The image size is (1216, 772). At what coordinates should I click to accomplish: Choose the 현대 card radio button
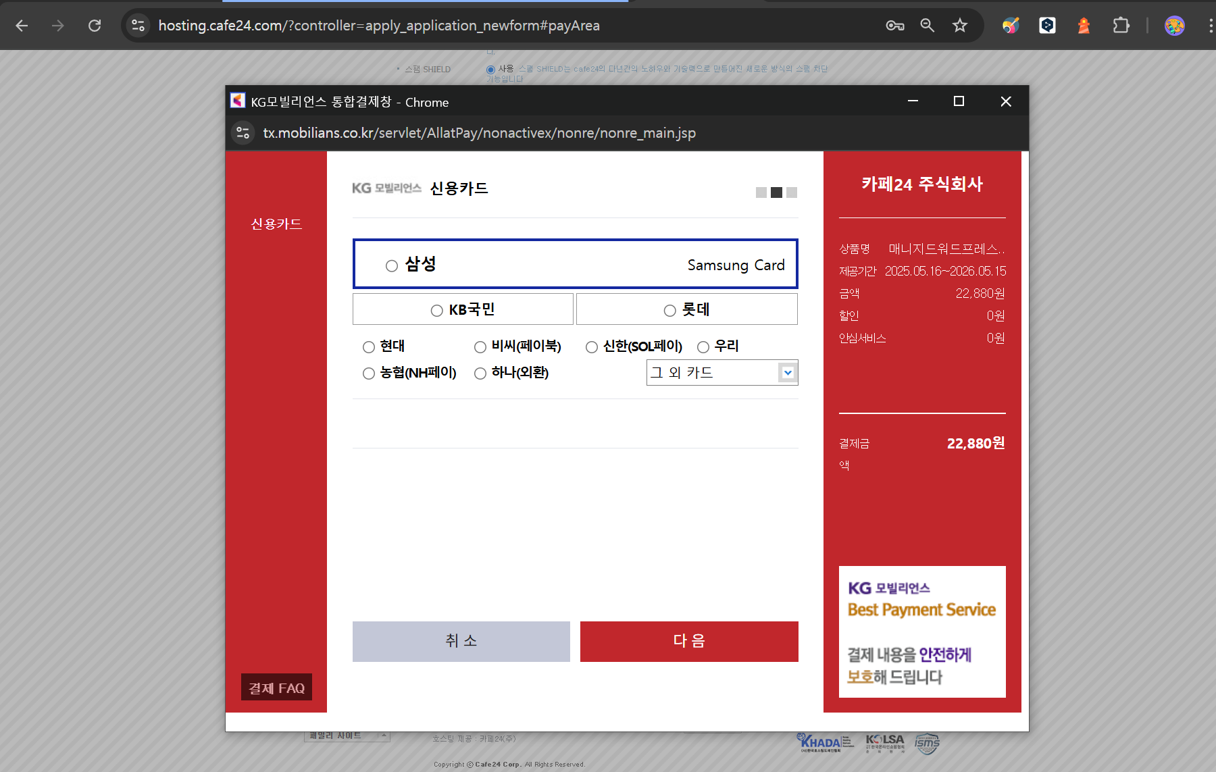[369, 347]
